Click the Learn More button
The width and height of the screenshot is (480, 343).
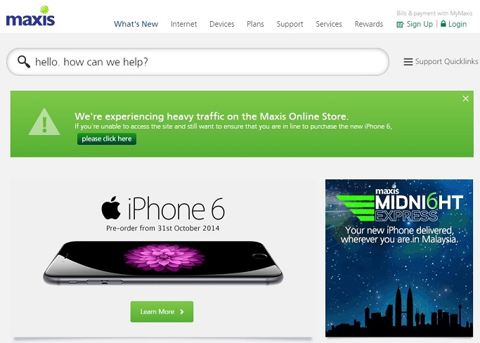162,312
